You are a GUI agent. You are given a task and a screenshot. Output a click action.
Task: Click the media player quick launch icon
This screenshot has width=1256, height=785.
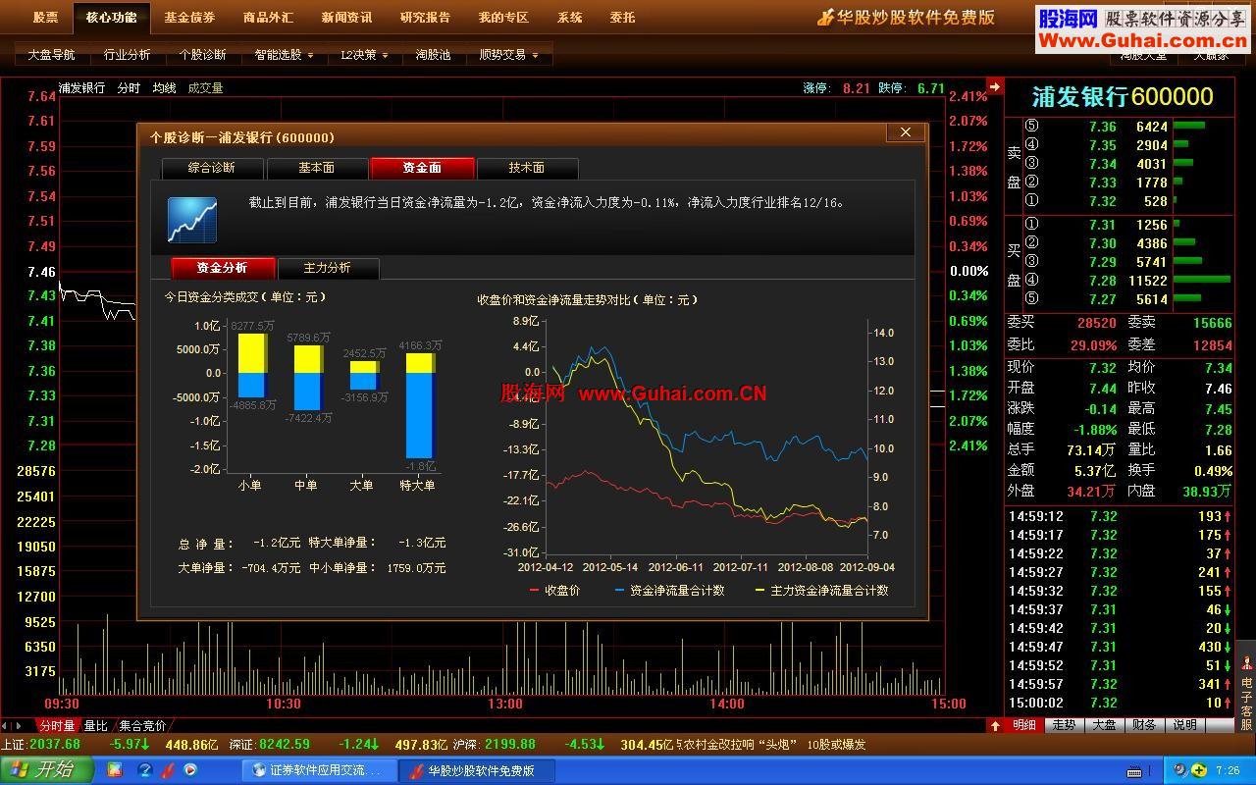click(x=190, y=770)
